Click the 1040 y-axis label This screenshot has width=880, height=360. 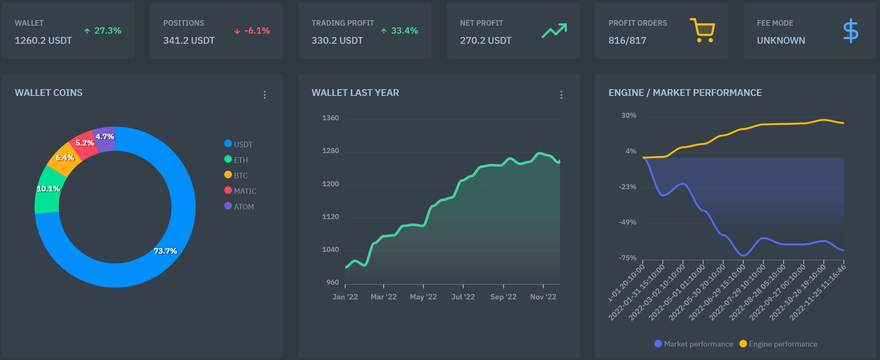pos(330,249)
